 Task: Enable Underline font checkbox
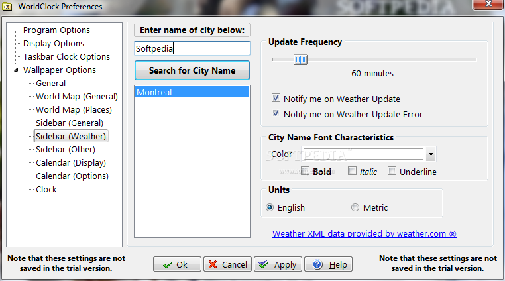392,171
